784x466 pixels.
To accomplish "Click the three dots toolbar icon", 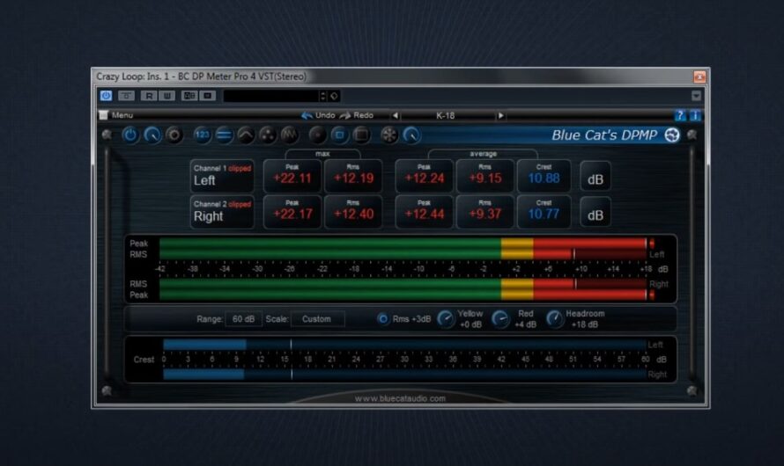I will coord(268,135).
